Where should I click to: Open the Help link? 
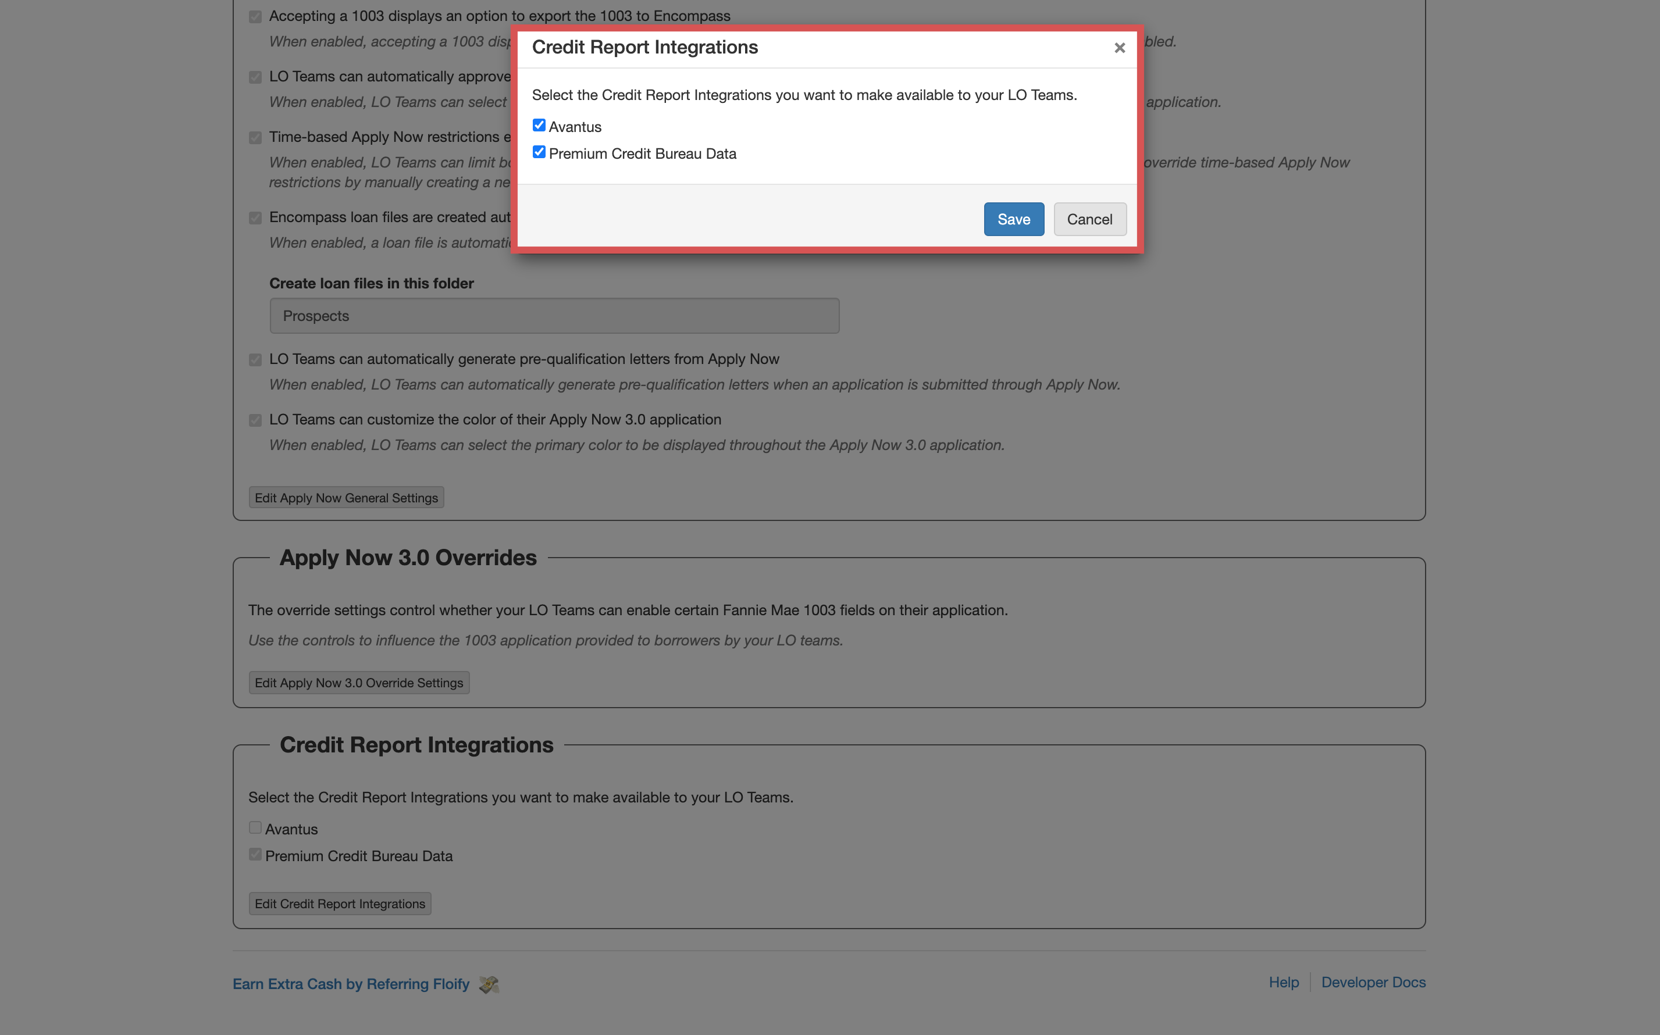coord(1284,982)
